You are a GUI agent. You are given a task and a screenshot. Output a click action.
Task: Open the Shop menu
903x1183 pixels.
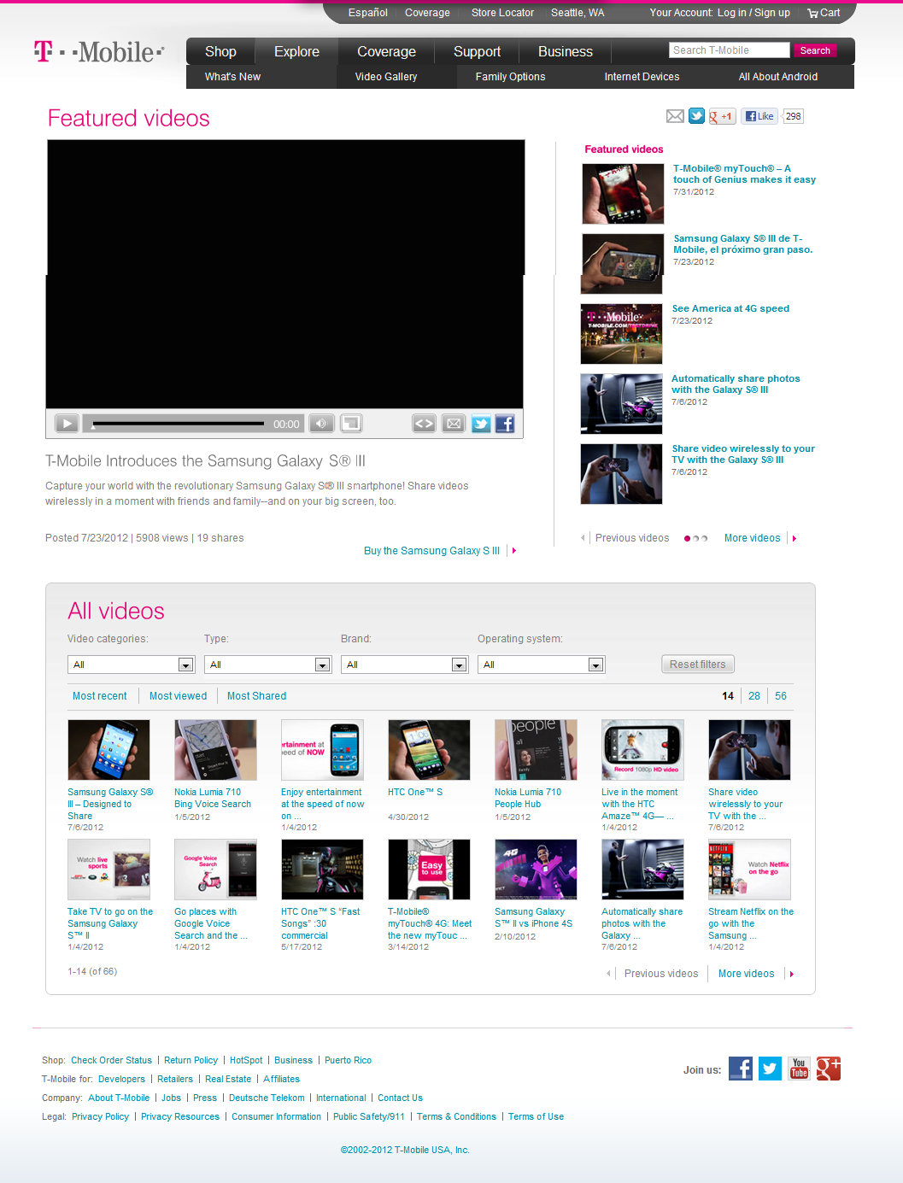220,51
